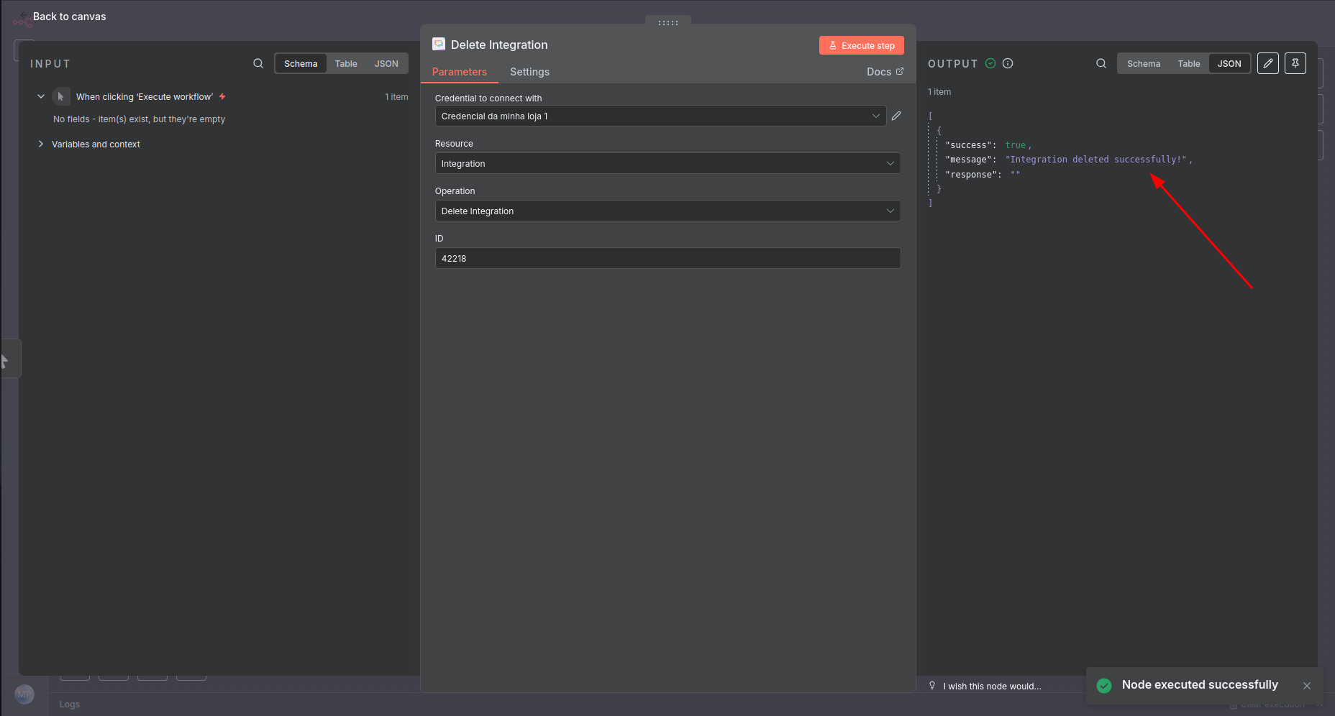This screenshot has height=716, width=1335.
Task: Open the Logs panel at bottom
Action: pyautogui.click(x=70, y=704)
